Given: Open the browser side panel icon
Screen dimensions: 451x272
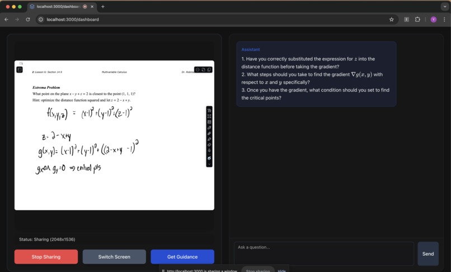Looking at the screenshot, I should (x=406, y=20).
